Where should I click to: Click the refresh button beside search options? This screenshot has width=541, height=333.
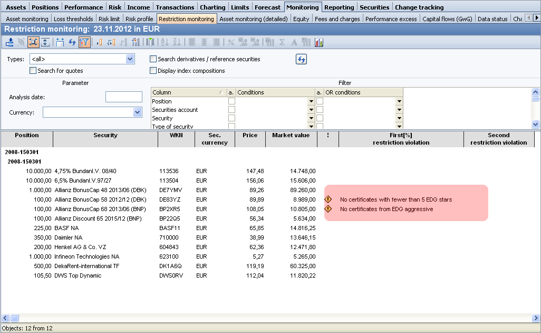tap(301, 60)
